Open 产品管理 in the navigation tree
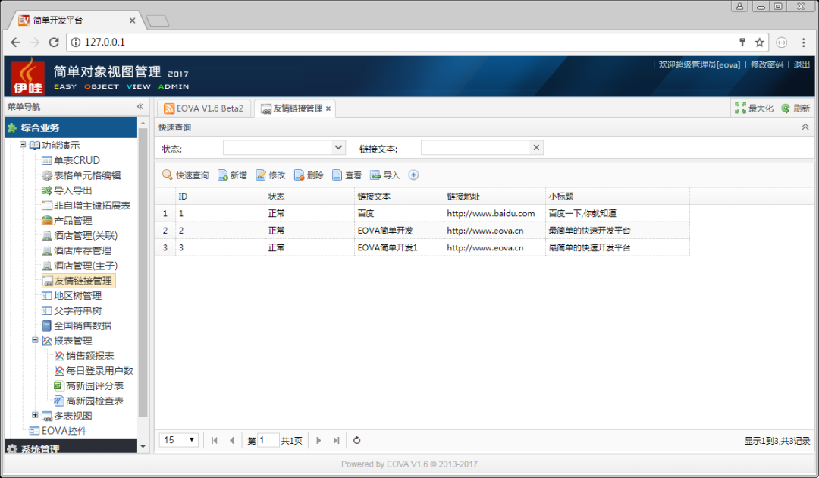Screen dimensions: 819x478 72,220
